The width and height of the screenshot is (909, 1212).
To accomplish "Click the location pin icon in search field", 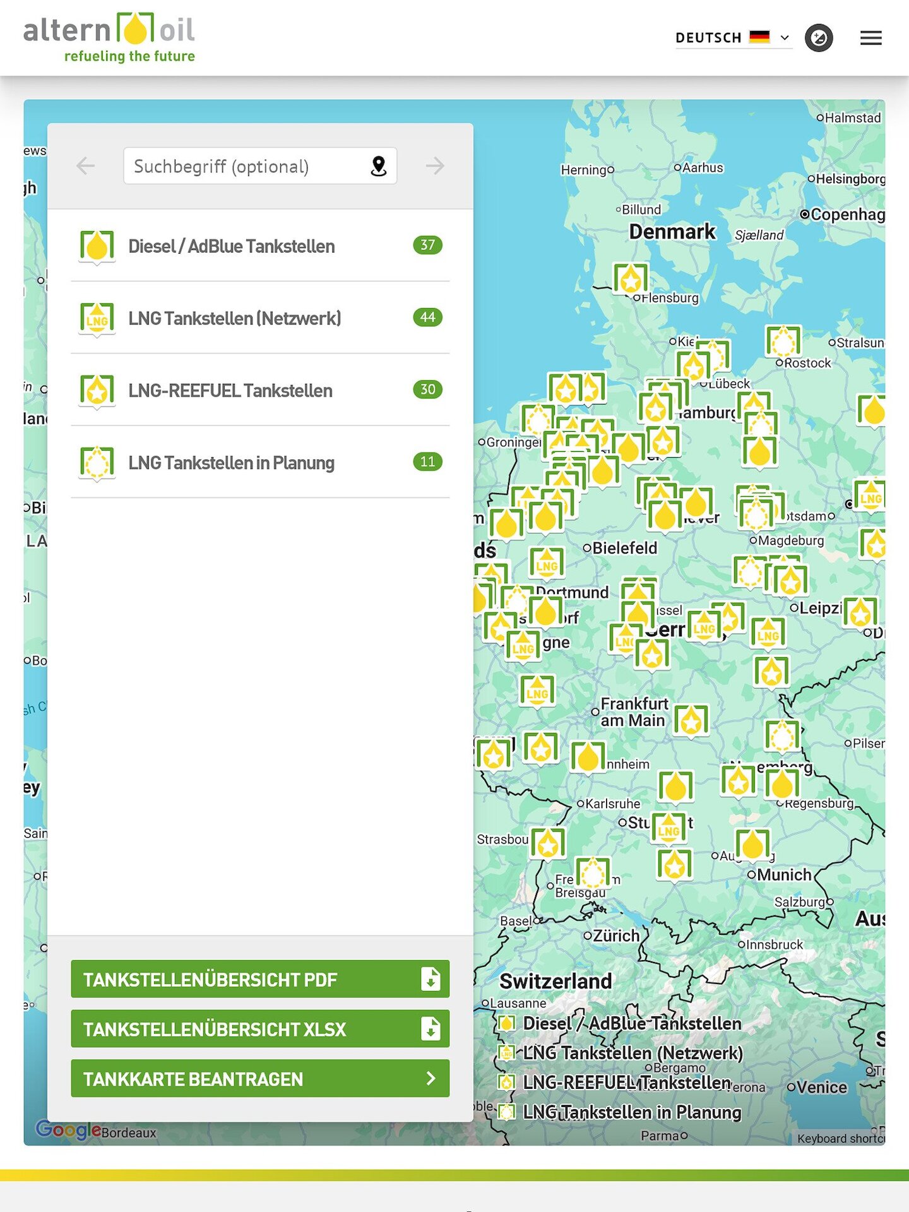I will (x=378, y=166).
